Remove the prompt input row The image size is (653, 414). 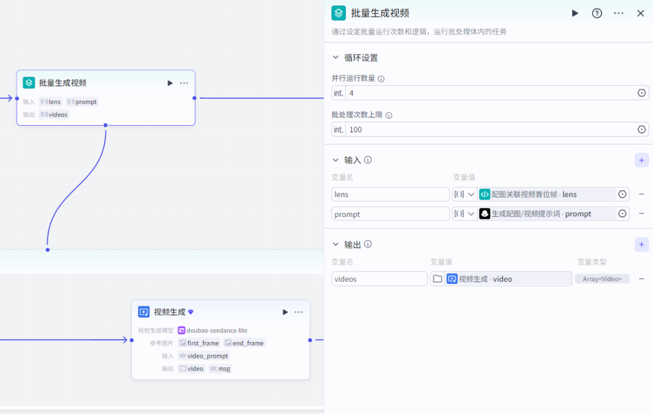[x=642, y=214]
